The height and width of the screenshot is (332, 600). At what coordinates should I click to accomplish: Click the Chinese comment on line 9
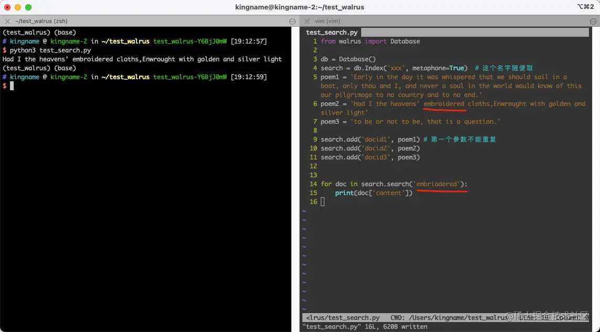(x=459, y=140)
